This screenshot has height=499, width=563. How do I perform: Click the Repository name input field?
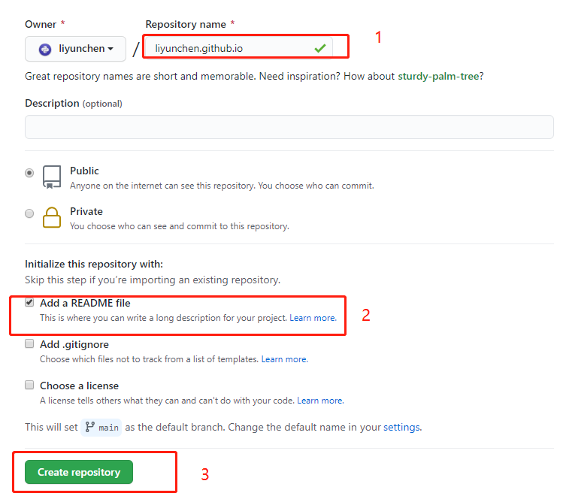[x=238, y=48]
